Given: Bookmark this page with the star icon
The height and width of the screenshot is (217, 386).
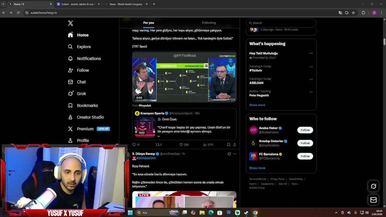Looking at the screenshot, I should (353, 13).
